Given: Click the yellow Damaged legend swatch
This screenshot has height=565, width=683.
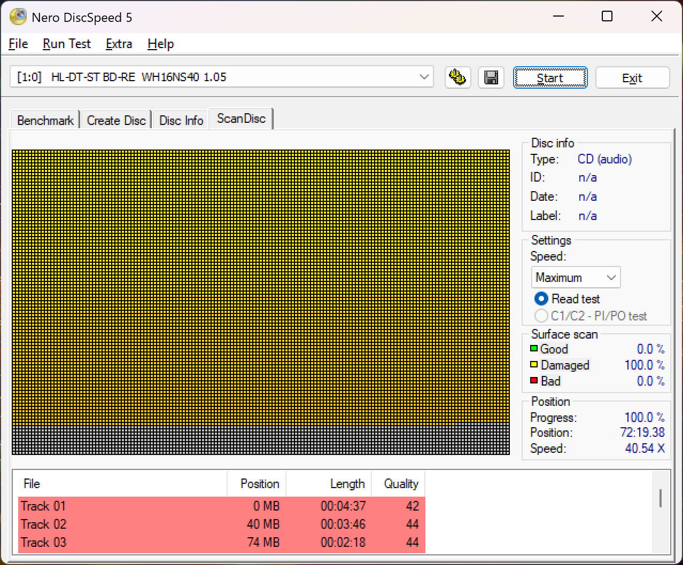Looking at the screenshot, I should click(x=533, y=365).
